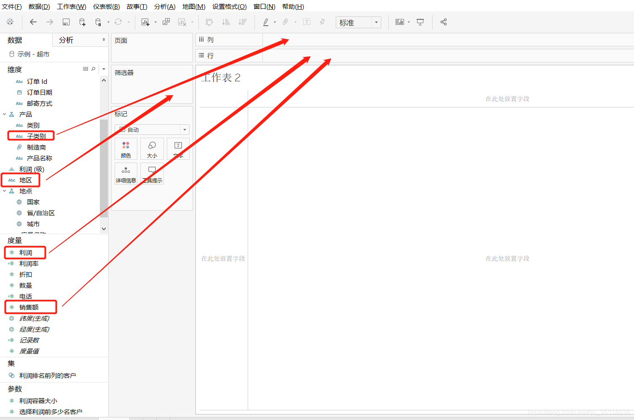The height and width of the screenshot is (420, 634).
Task: Open the 数据(D) menu
Action: pos(39,6)
